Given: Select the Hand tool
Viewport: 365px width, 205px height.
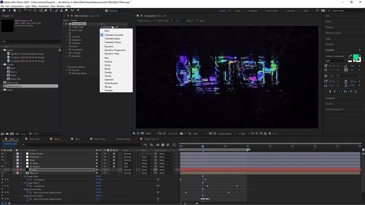Looking at the screenshot, I should pos(14,10).
